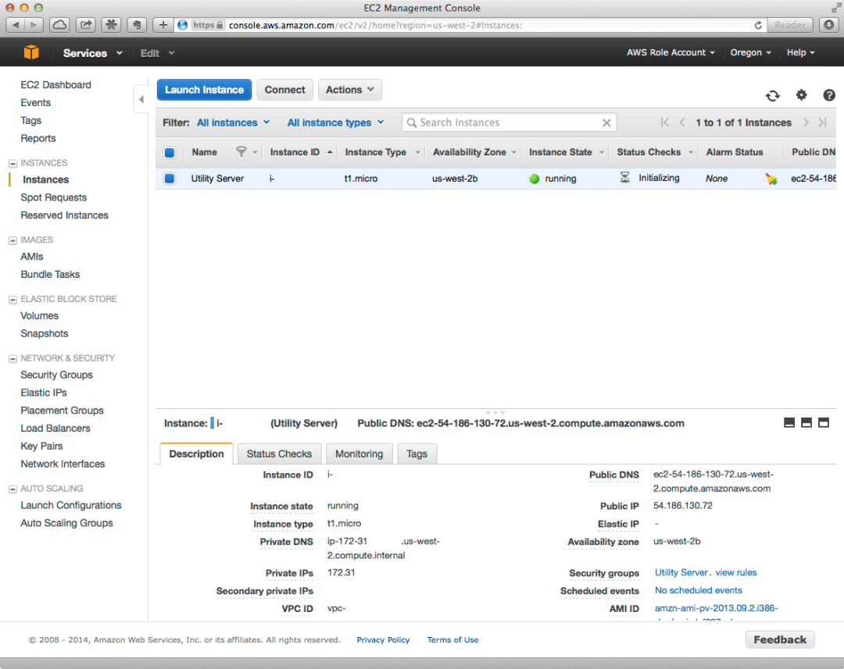
Task: Click the Name column filter funnel icon
Action: (241, 152)
